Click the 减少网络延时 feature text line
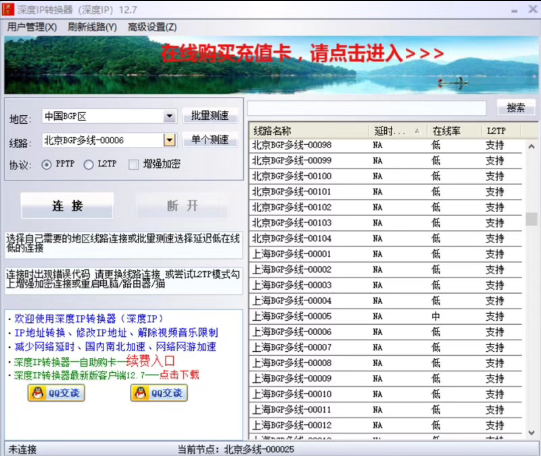Viewport: 541px width, 456px height. click(115, 347)
